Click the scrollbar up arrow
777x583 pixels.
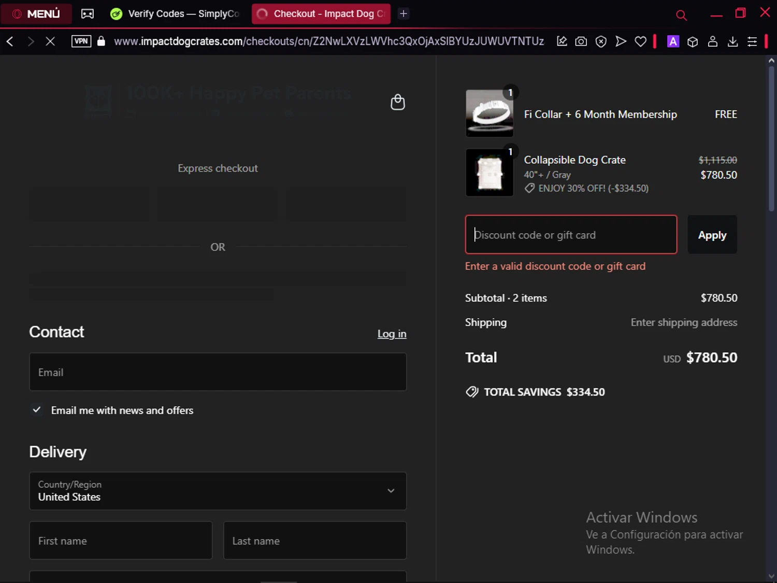[x=771, y=61]
